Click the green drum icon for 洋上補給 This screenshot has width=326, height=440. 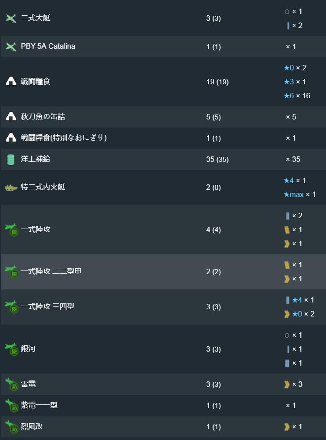11,160
